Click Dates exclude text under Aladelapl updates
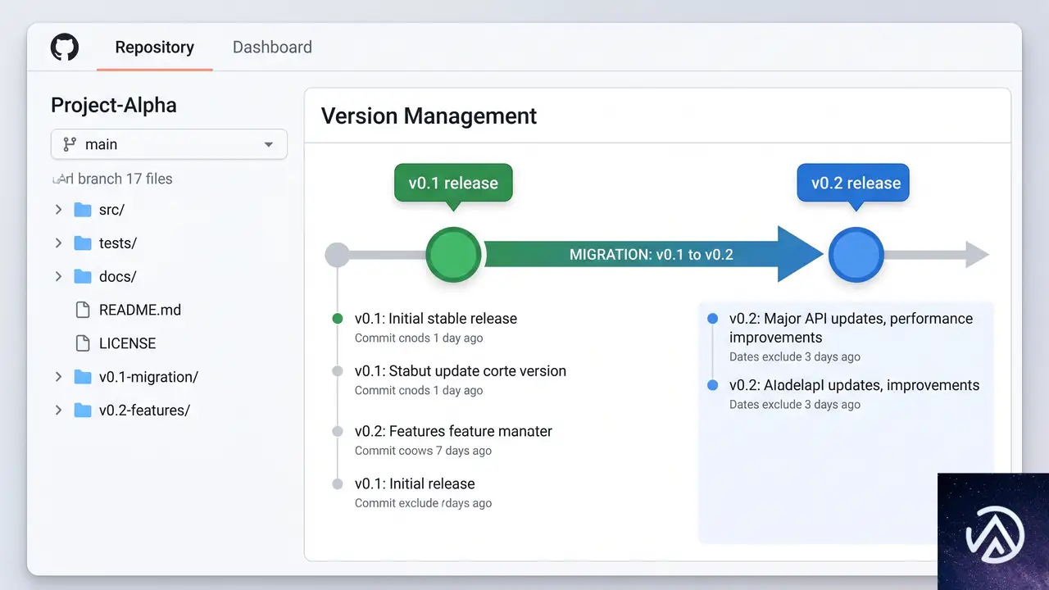1049x590 pixels. point(795,404)
